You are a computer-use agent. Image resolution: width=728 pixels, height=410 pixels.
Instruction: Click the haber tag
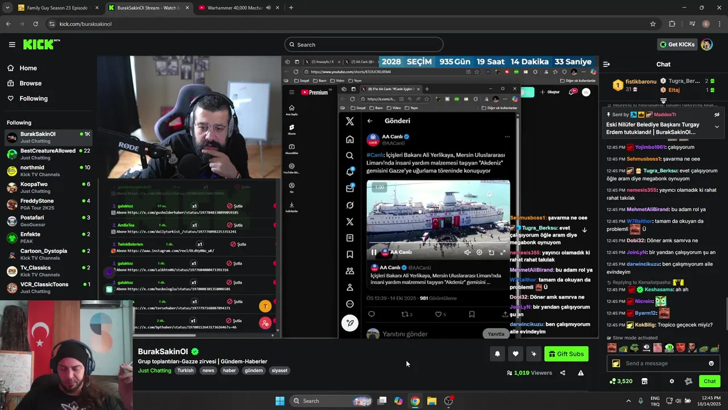click(229, 371)
